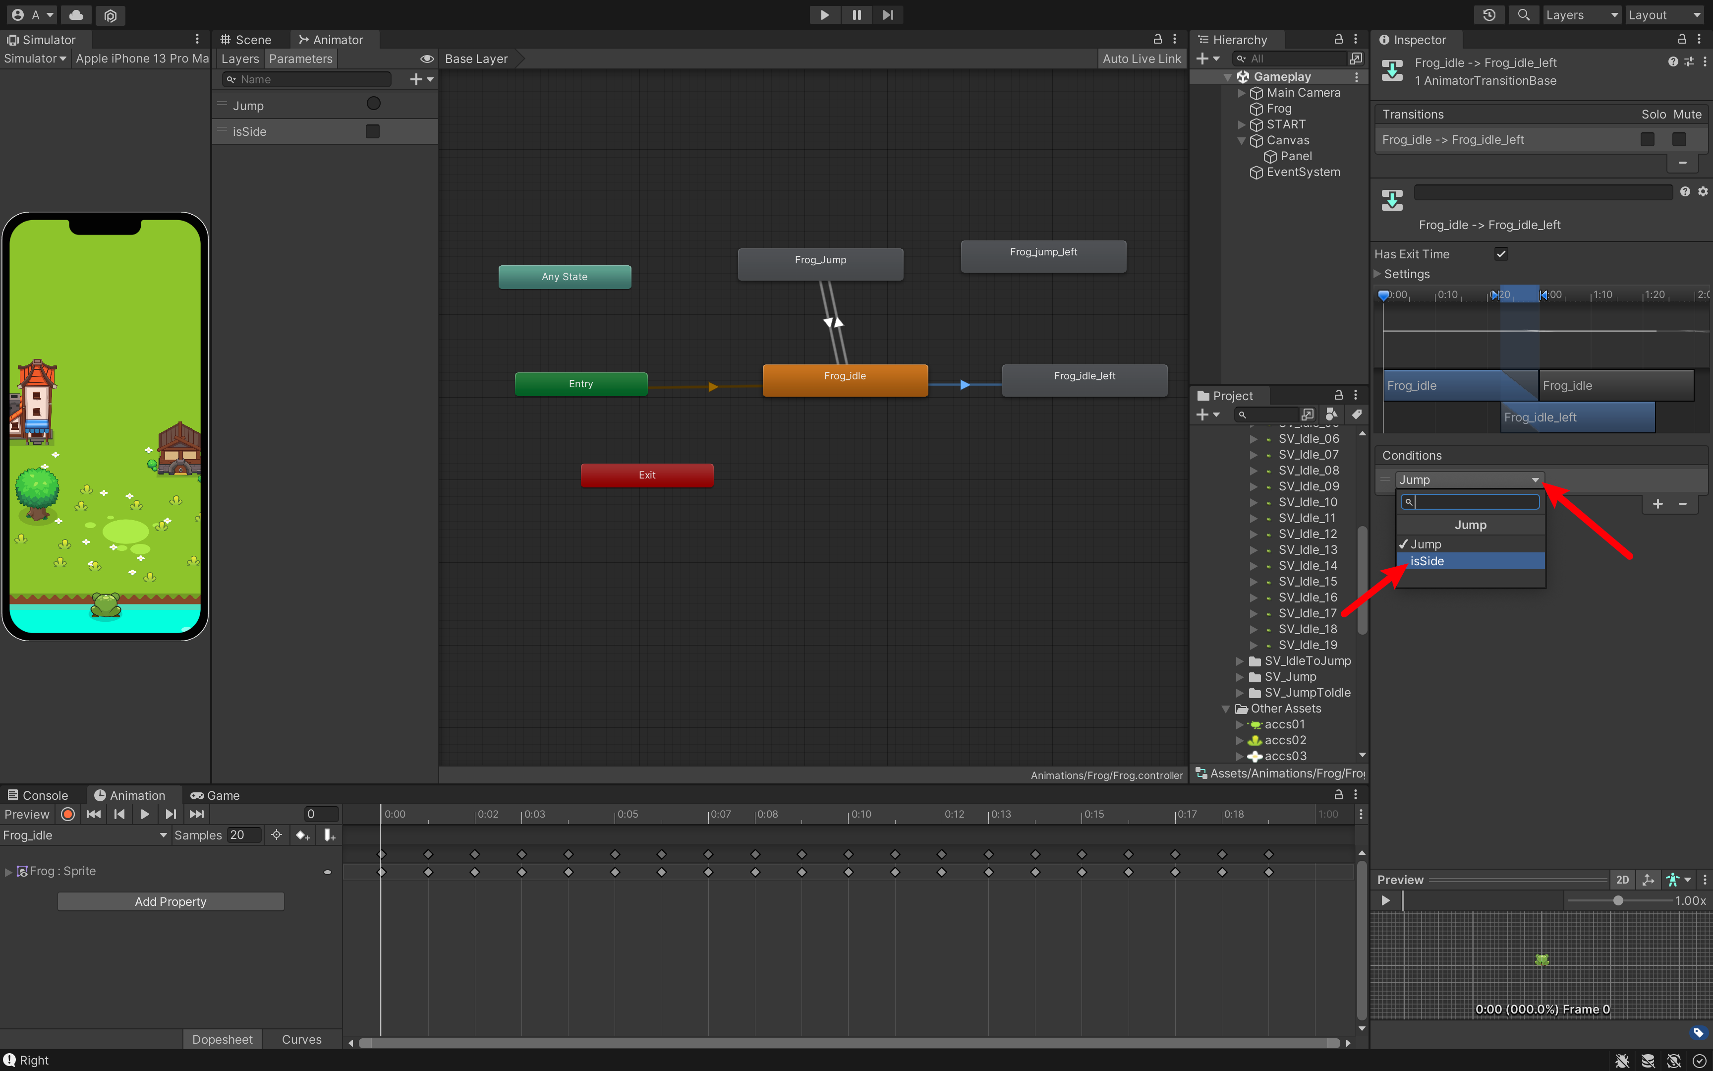This screenshot has height=1071, width=1713.
Task: Select the Exit node
Action: tap(647, 476)
